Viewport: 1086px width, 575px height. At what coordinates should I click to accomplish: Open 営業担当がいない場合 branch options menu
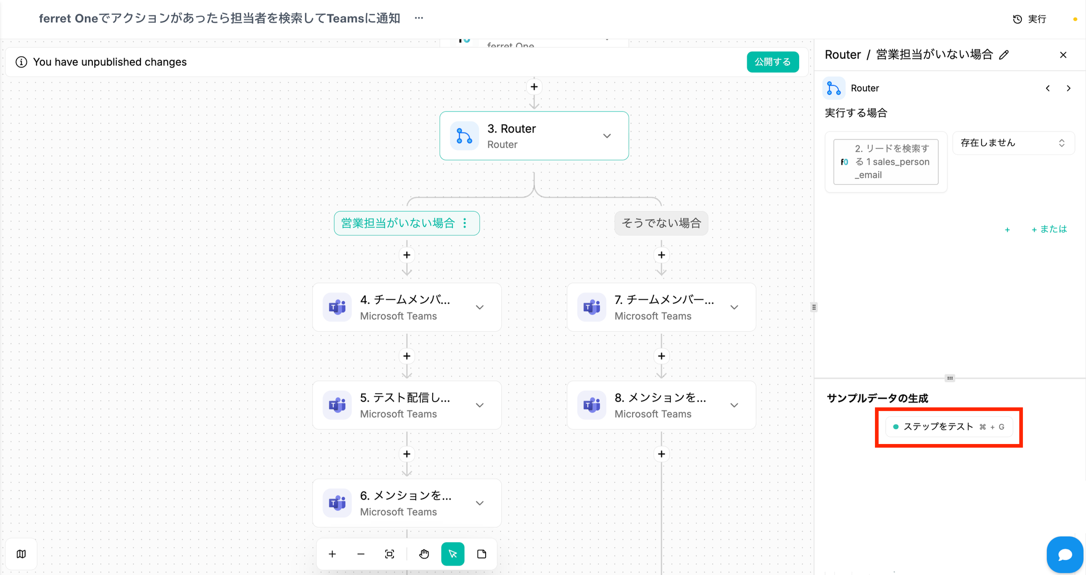click(465, 223)
